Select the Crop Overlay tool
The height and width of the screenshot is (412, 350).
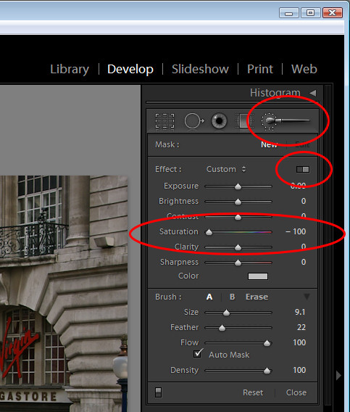click(164, 121)
